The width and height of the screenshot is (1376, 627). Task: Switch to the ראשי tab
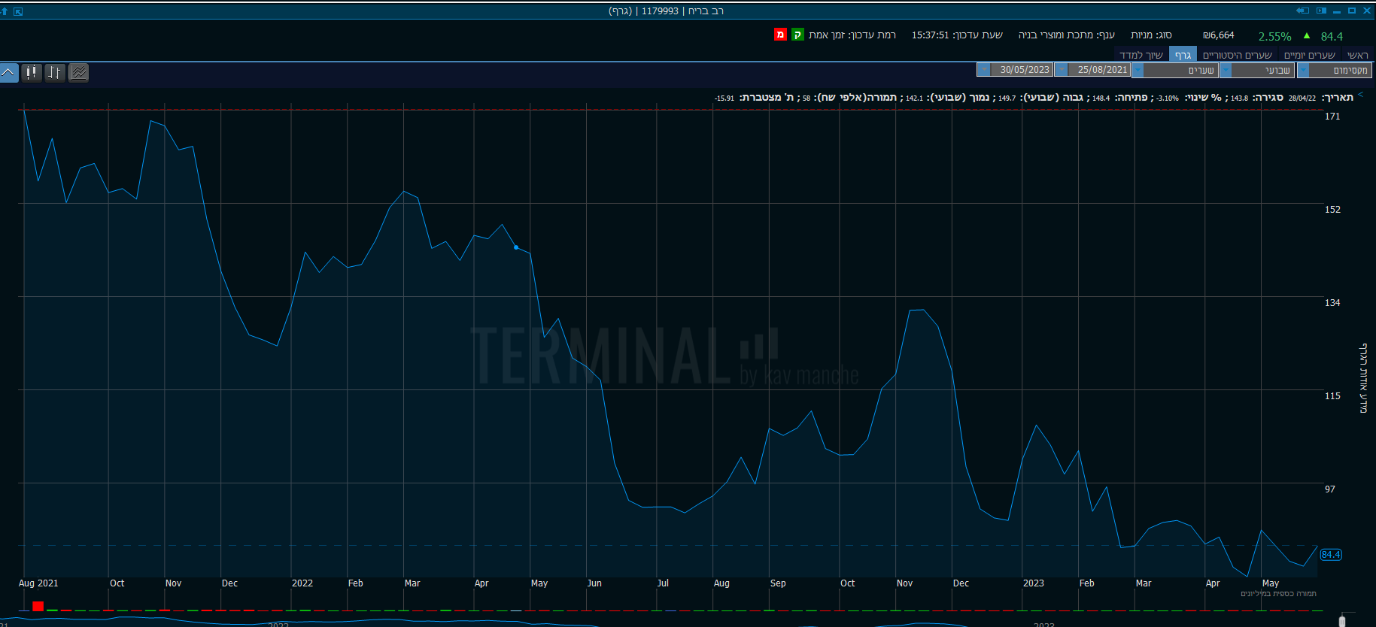click(1357, 55)
